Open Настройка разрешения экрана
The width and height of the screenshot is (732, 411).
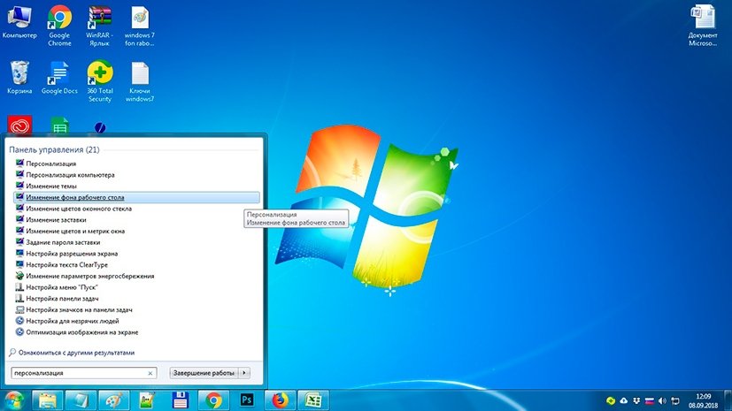pyautogui.click(x=136, y=254)
